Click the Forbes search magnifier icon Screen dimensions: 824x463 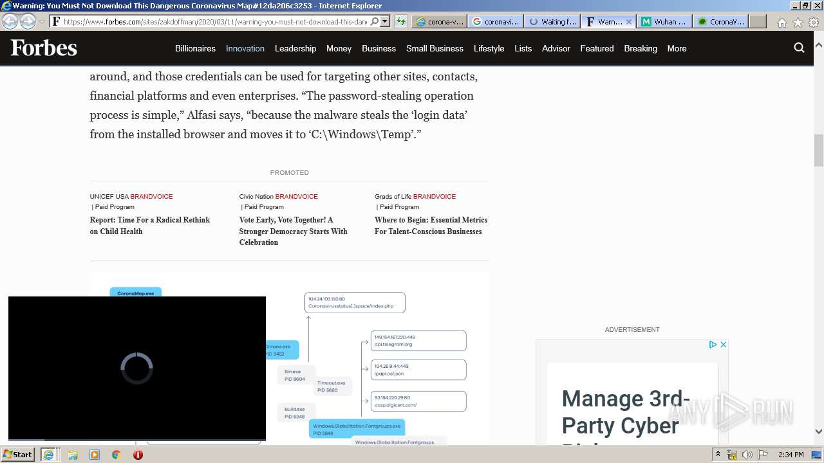point(799,48)
